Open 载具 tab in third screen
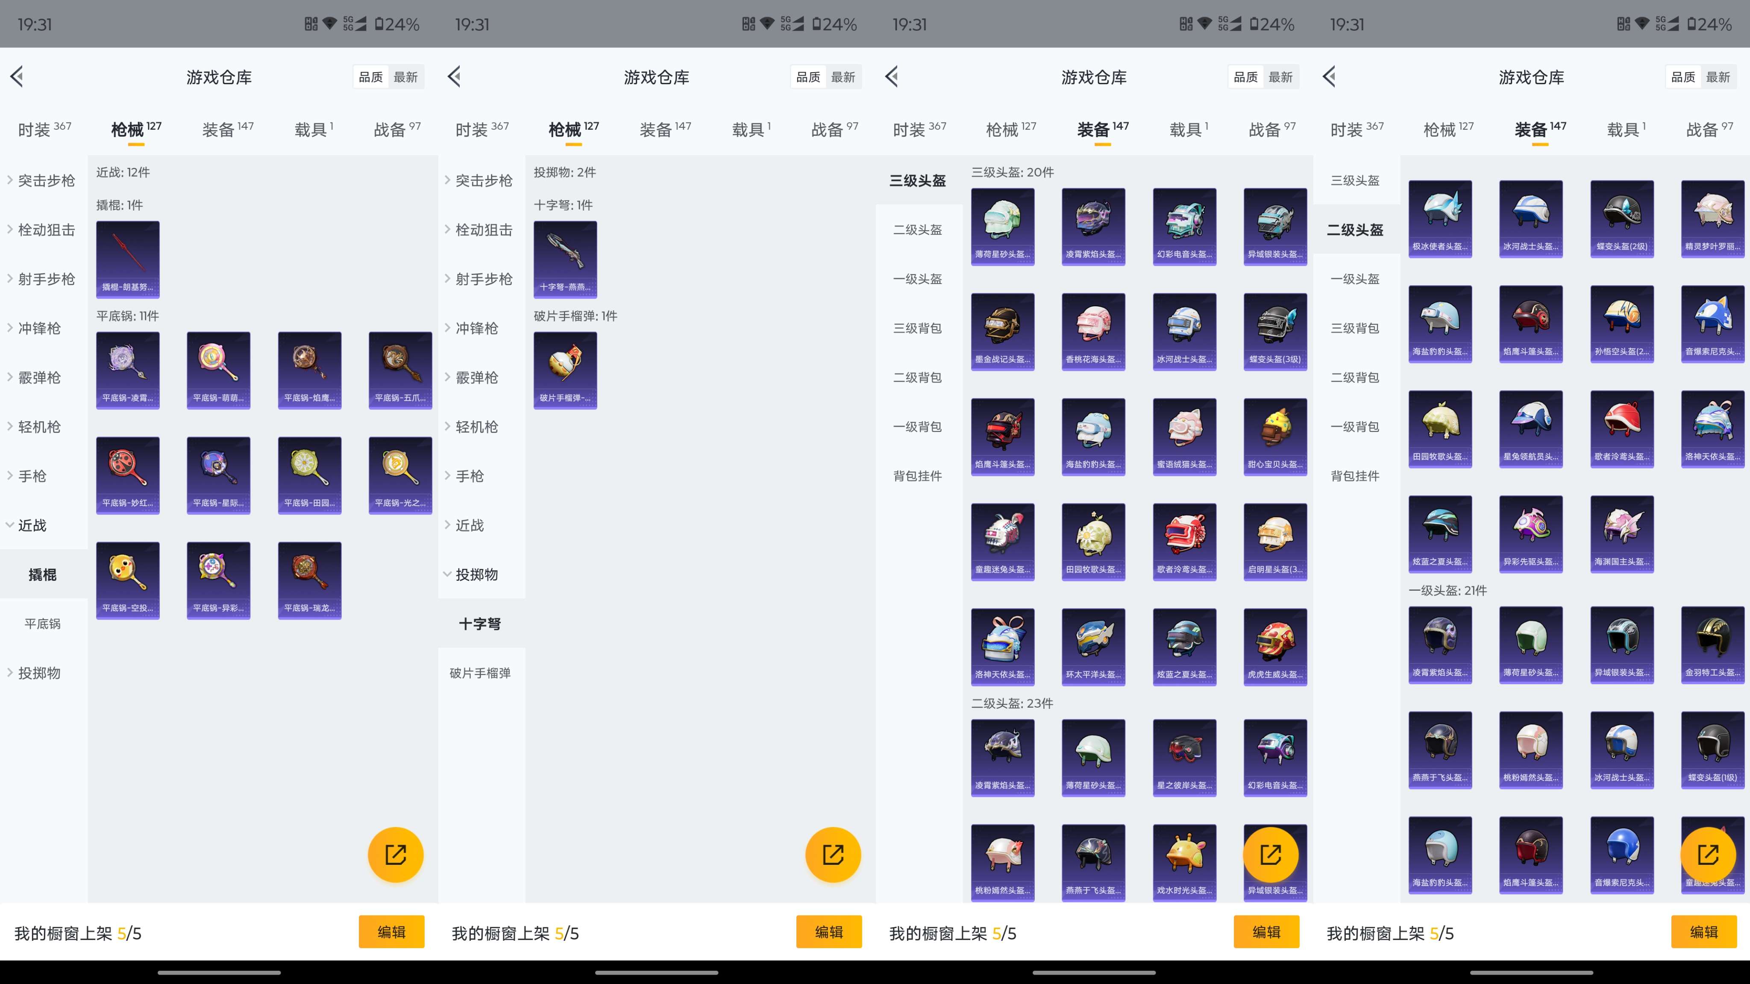This screenshot has width=1750, height=984. pos(1188,129)
